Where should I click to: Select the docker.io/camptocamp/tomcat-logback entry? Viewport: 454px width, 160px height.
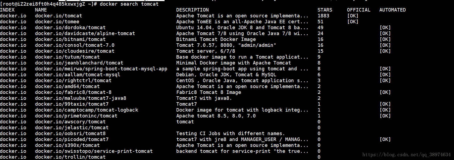(86, 110)
